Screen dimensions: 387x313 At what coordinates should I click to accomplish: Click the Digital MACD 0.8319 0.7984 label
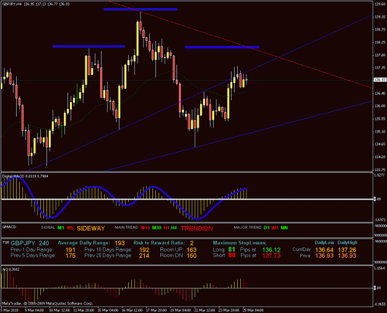tap(25, 176)
